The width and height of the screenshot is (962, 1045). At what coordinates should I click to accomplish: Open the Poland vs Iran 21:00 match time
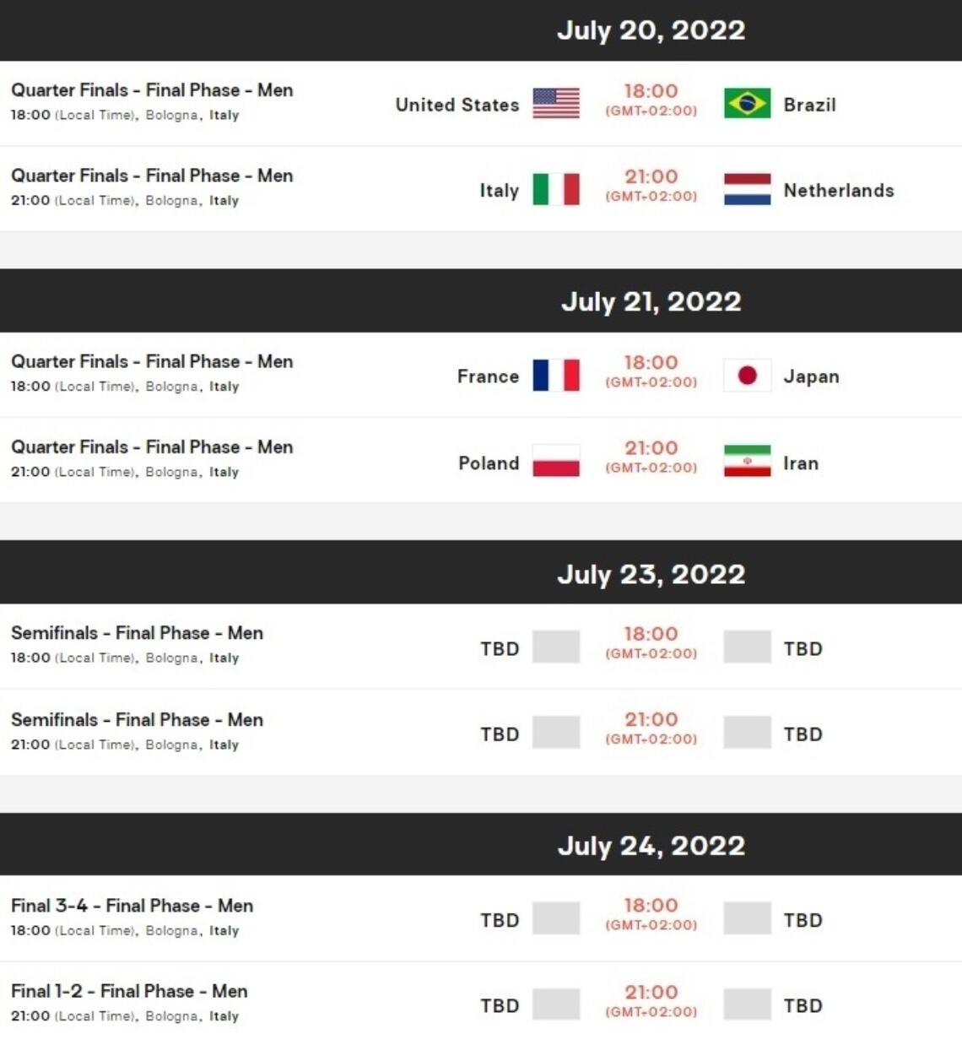(x=651, y=448)
